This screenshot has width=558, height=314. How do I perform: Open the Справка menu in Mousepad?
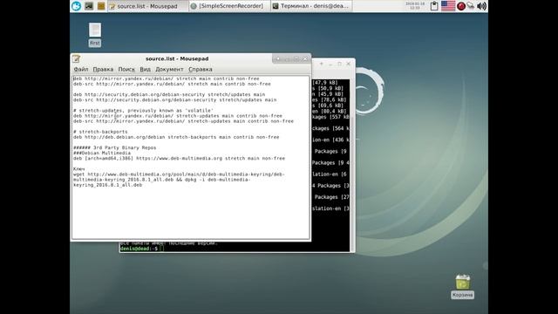tap(201, 69)
